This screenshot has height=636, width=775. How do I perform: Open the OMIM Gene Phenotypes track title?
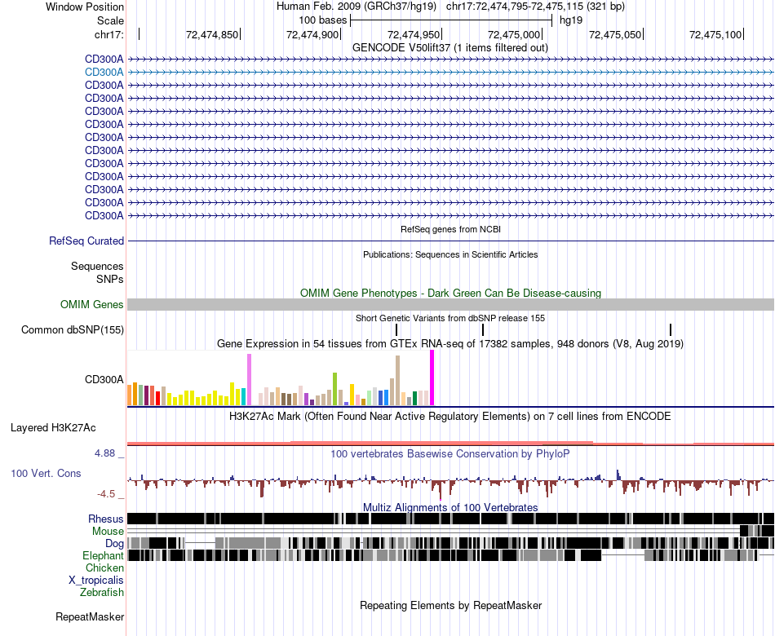[x=450, y=293]
